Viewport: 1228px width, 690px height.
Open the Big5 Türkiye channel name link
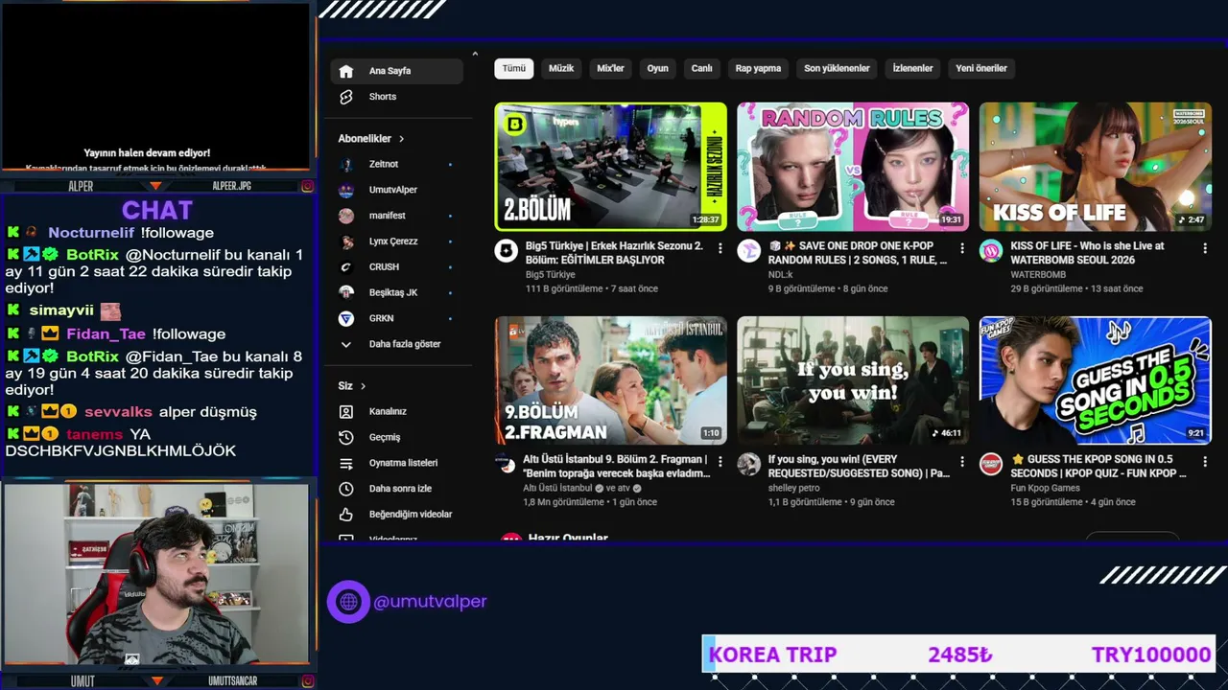(552, 275)
